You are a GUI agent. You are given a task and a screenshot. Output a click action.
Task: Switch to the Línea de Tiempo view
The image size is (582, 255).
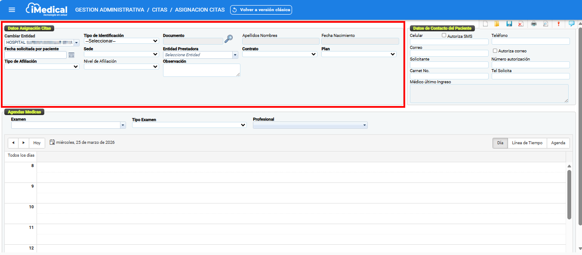(527, 143)
